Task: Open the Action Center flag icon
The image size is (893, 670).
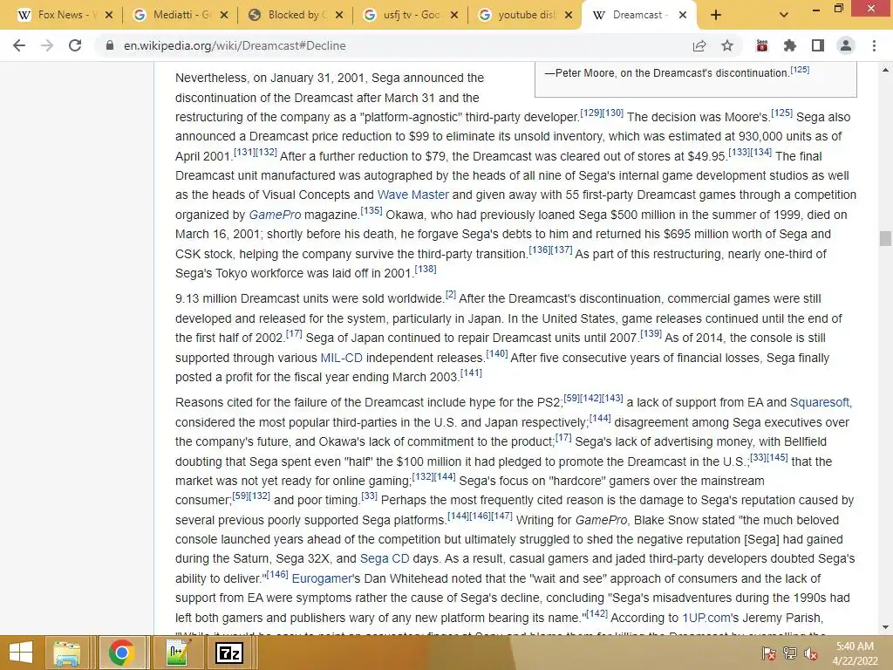Action: [x=769, y=653]
